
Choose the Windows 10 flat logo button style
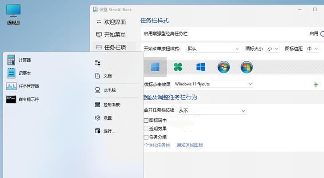[201, 67]
